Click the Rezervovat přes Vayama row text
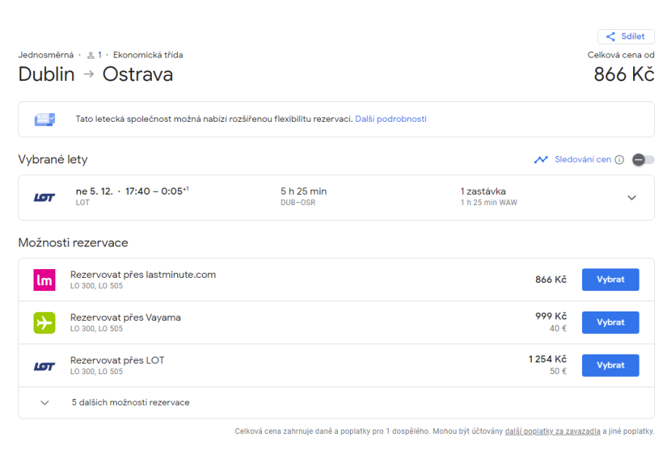Viewport: 671px width, 450px height. pos(125,317)
